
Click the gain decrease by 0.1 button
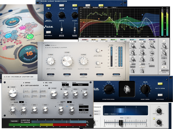point(35,96)
